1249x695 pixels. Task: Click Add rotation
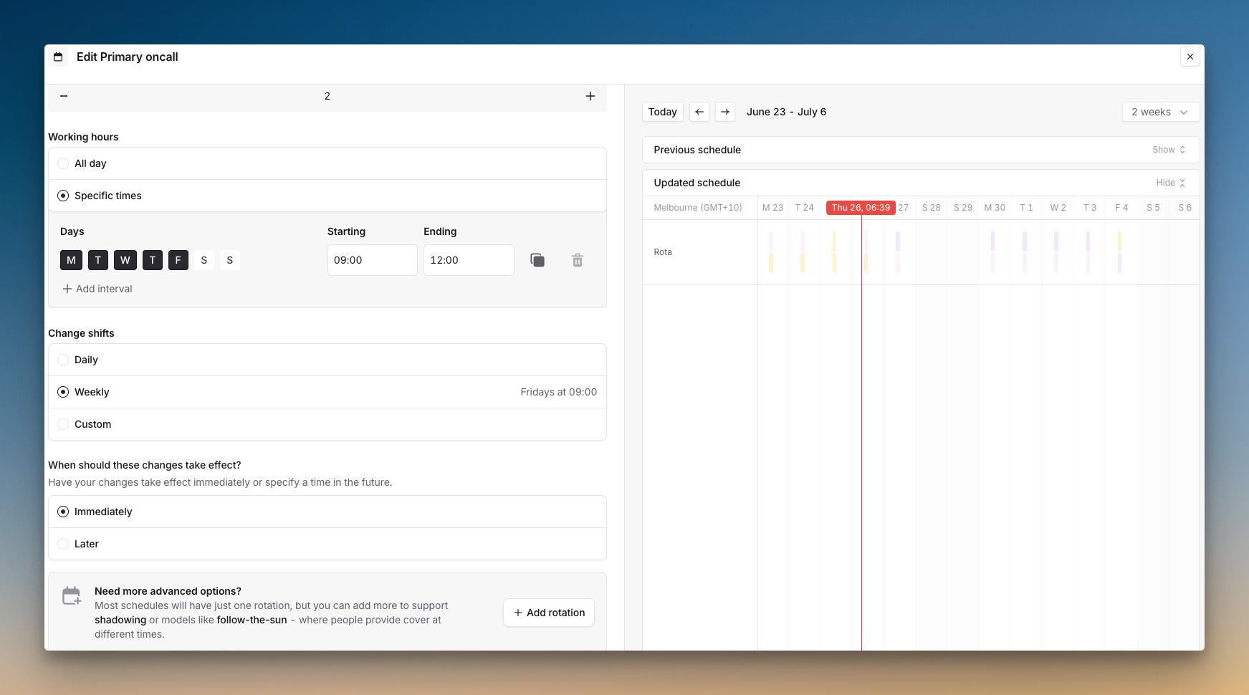[x=548, y=613]
